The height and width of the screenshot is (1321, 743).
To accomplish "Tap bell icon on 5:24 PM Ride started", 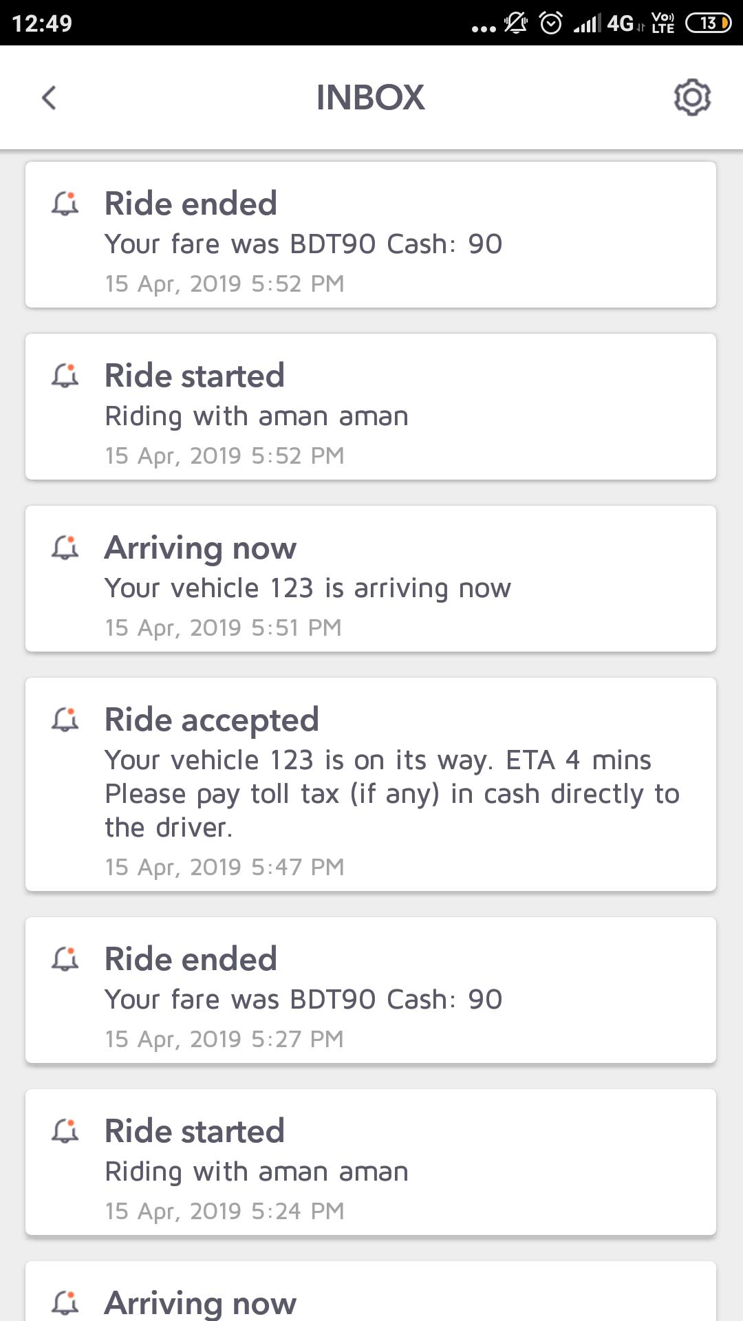I will (65, 1131).
